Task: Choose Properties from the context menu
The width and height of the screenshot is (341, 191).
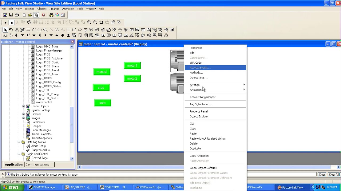Action: [x=215, y=48]
